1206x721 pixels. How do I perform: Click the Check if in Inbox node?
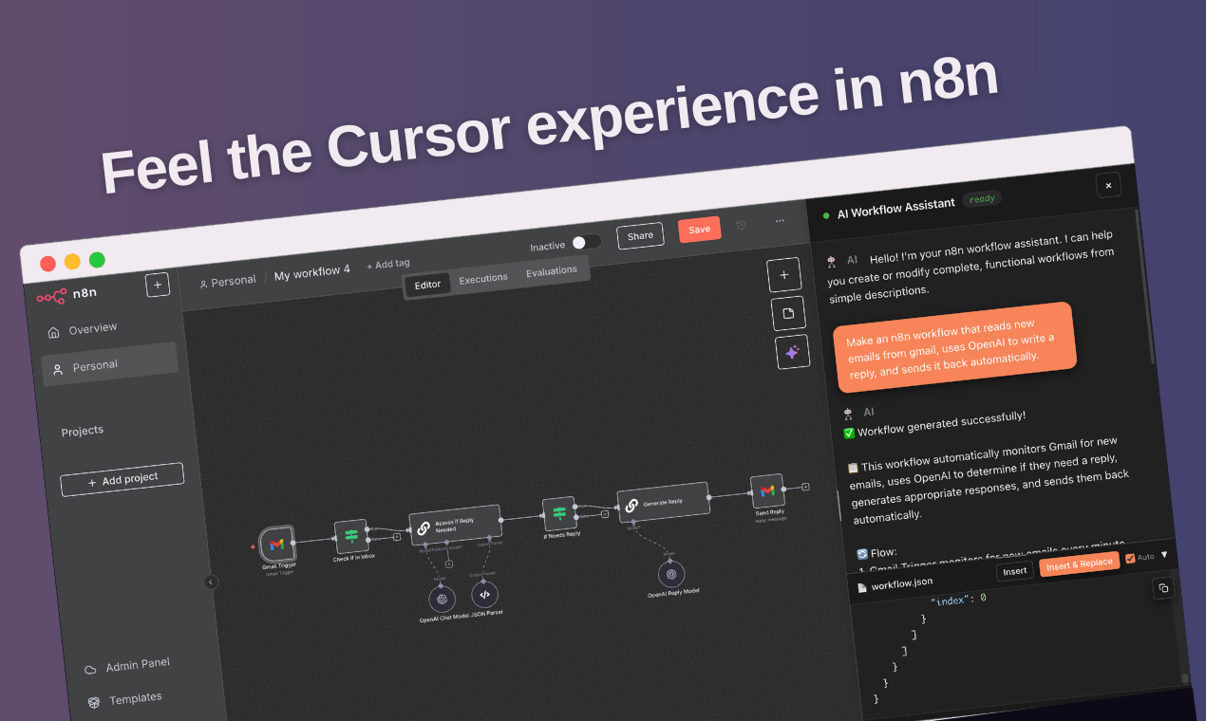pos(351,536)
